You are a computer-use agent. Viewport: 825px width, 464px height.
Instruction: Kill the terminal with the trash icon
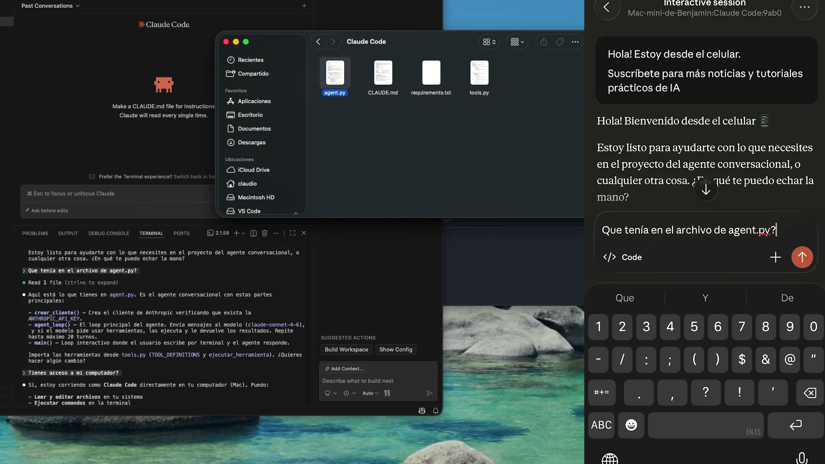point(265,233)
